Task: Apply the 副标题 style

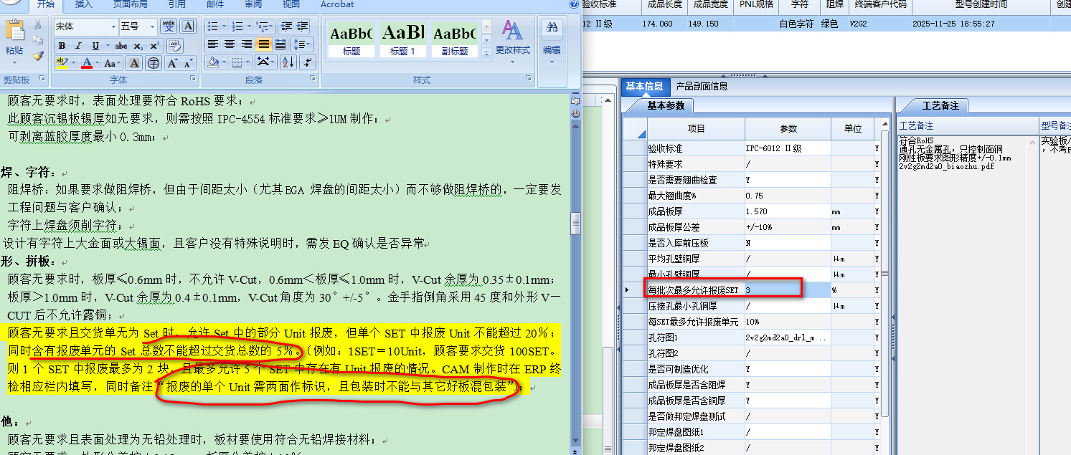Action: coord(455,40)
